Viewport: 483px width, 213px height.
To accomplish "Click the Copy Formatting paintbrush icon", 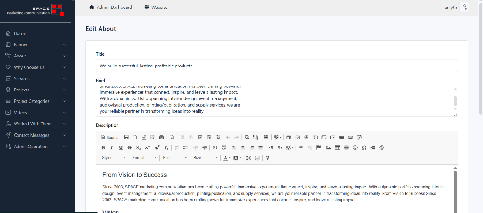I will [x=157, y=148].
